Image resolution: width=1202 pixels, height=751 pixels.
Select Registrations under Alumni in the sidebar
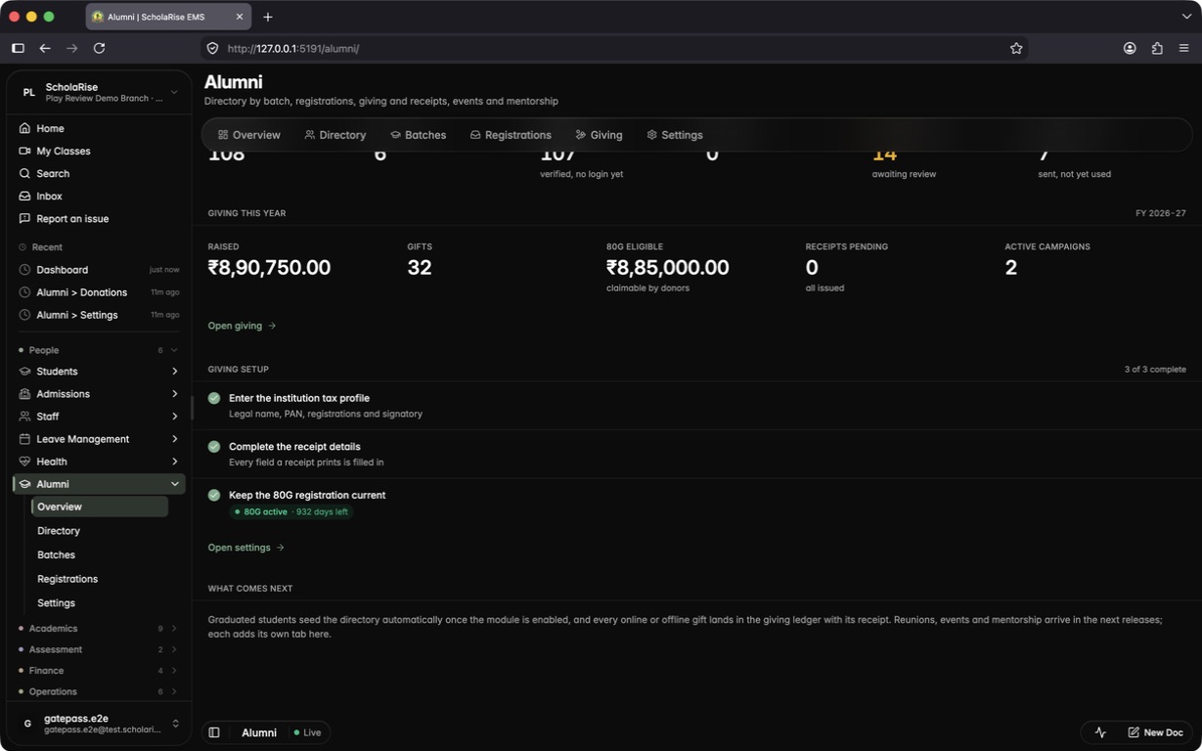click(x=67, y=579)
